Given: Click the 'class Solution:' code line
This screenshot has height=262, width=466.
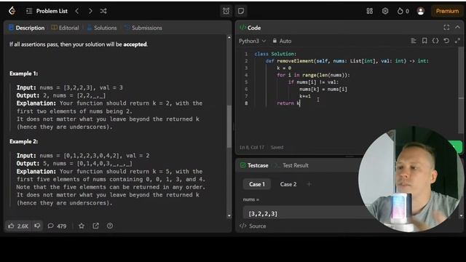Looking at the screenshot, I should pos(275,54).
